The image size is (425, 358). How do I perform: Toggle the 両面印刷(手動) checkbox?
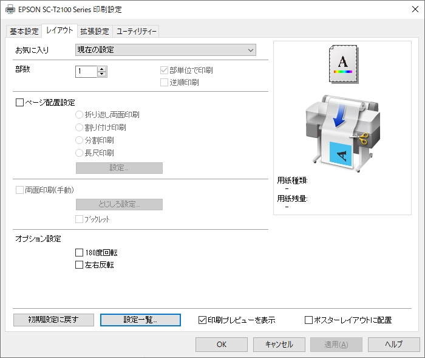click(19, 190)
